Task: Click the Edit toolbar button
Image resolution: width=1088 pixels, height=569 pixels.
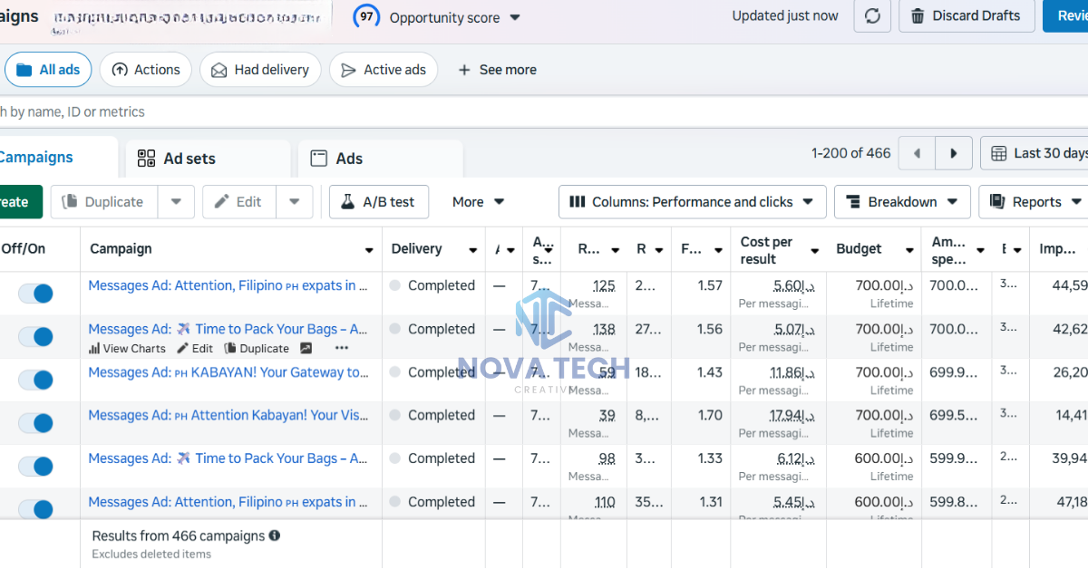Action: [x=238, y=202]
